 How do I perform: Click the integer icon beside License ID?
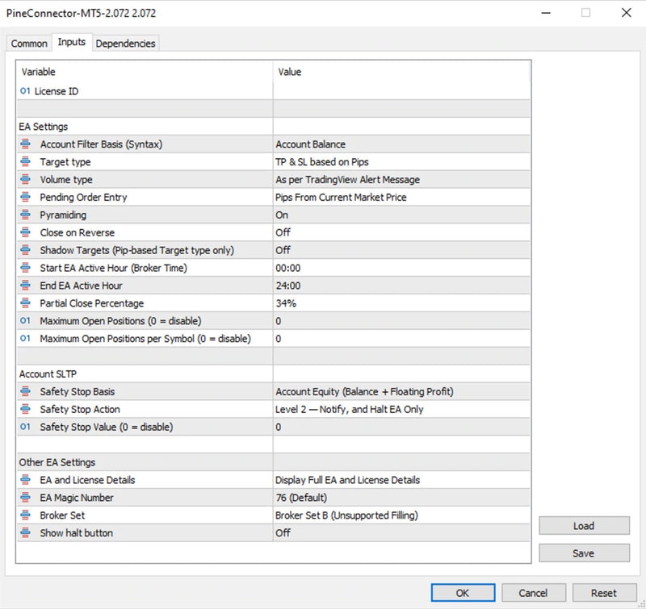25,91
